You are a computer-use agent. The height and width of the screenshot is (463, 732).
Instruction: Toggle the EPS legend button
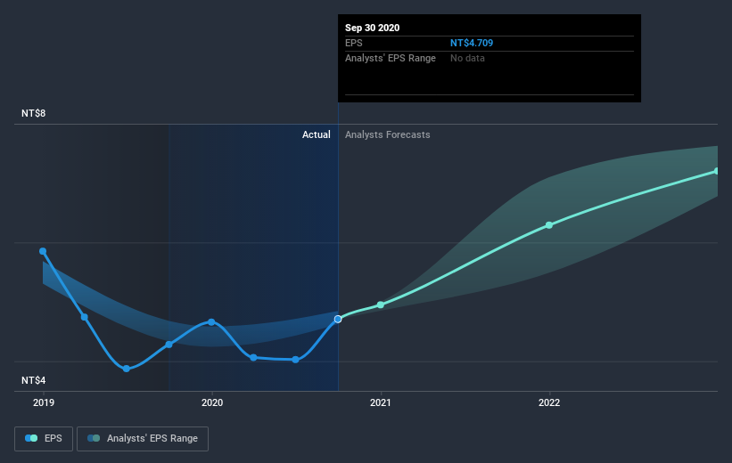tap(43, 438)
